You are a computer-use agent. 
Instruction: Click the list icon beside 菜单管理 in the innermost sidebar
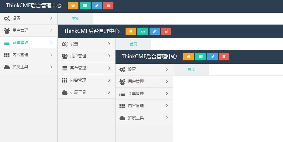[x=122, y=94]
